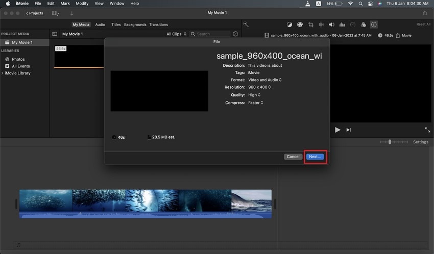Click the magic wand auto-enhance icon
434x254 pixels.
pos(246,24)
